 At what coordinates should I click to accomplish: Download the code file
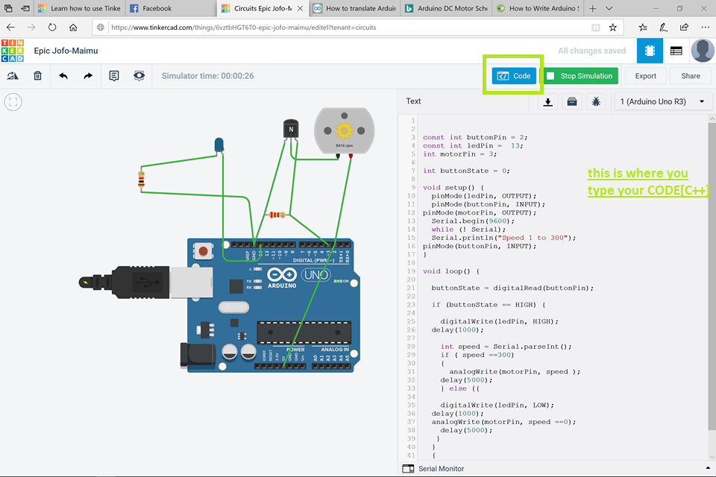[x=548, y=101]
